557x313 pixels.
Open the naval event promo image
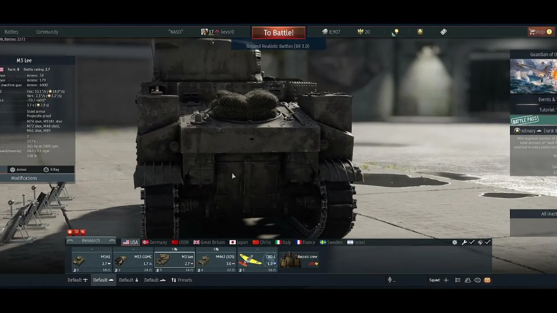point(534,76)
